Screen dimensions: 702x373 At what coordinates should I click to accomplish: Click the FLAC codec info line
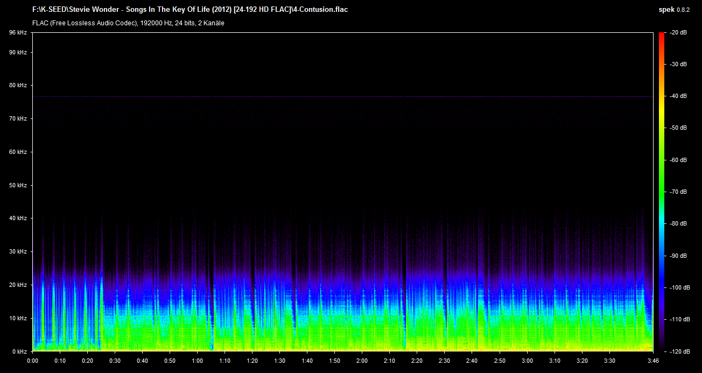(128, 23)
